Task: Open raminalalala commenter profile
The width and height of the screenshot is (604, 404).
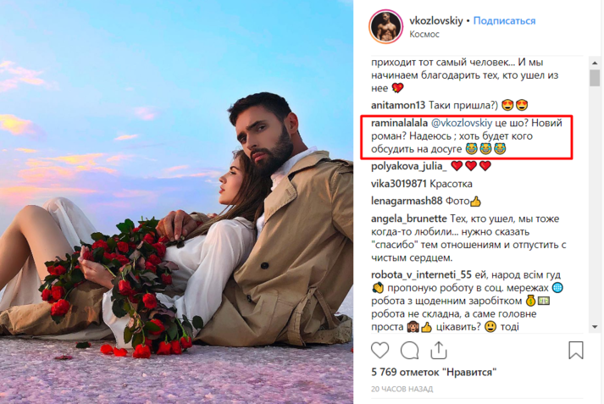Action: click(x=399, y=123)
